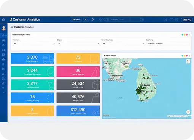Open the Home item in sidebar
The width and height of the screenshot is (194, 140).
[x=3, y=35]
